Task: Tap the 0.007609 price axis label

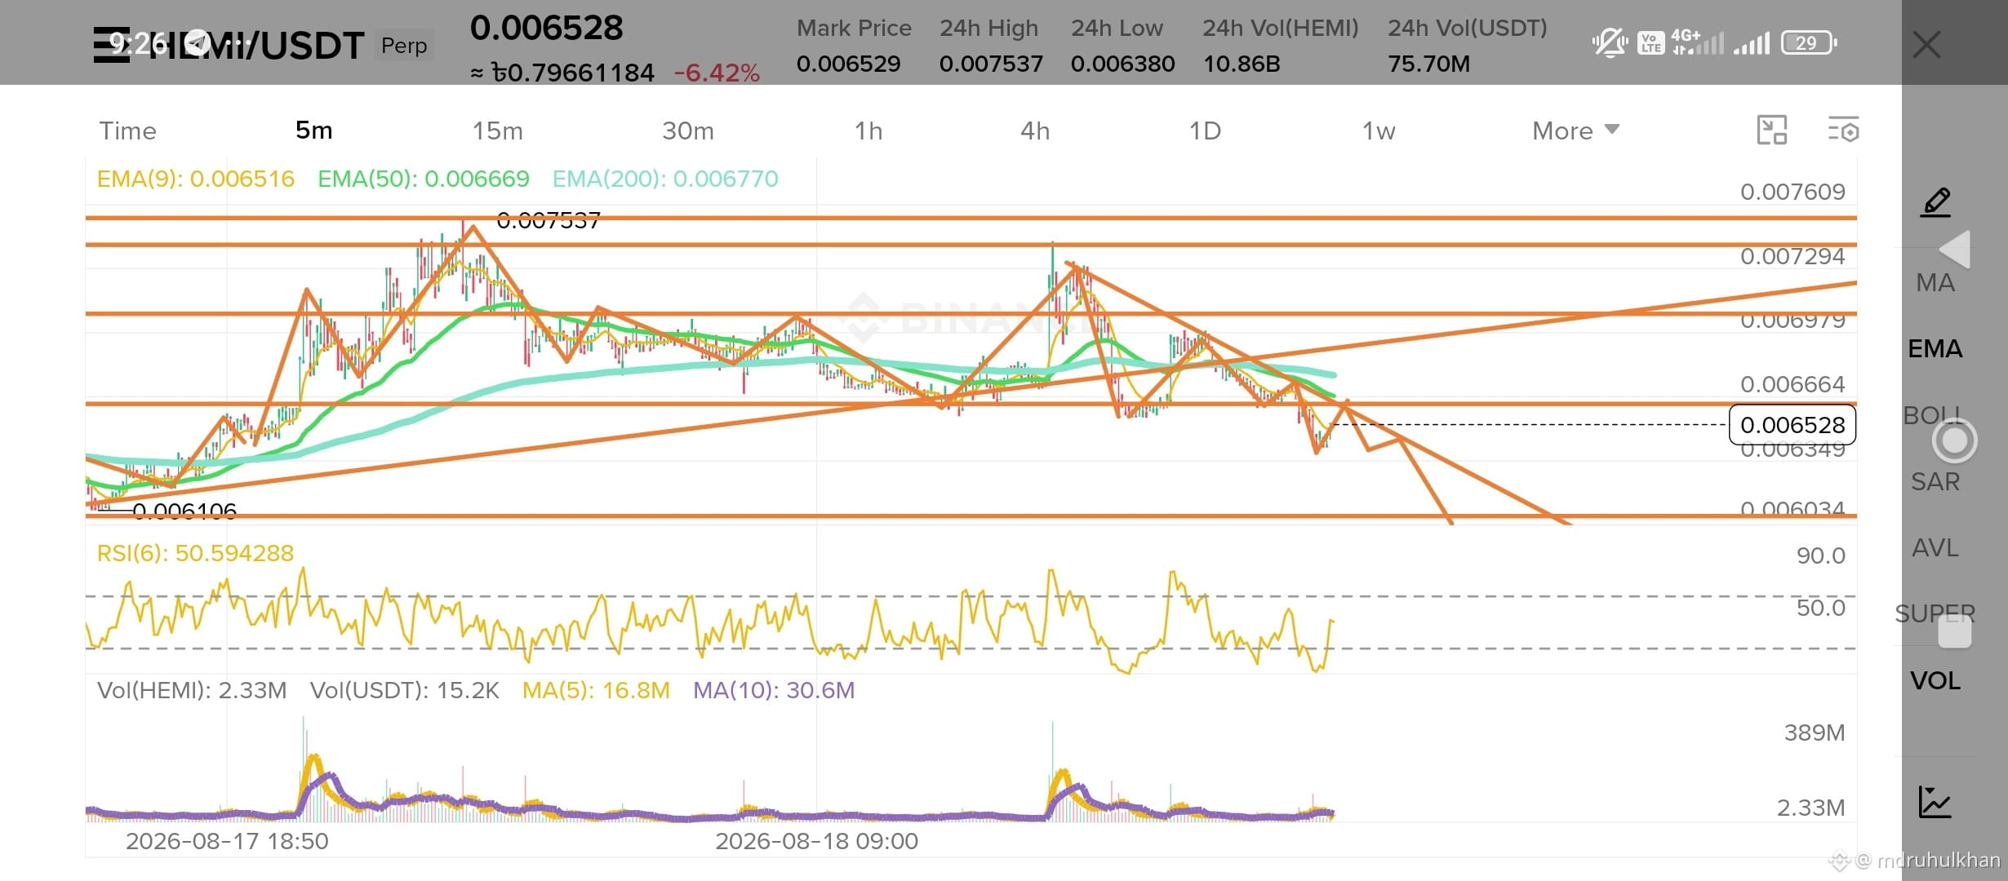Action: [x=1793, y=192]
